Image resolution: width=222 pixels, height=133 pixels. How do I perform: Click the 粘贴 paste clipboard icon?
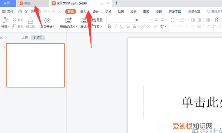pos(5,20)
